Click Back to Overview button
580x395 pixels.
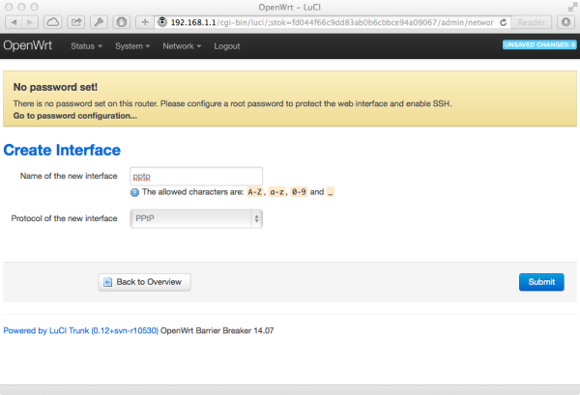point(145,282)
